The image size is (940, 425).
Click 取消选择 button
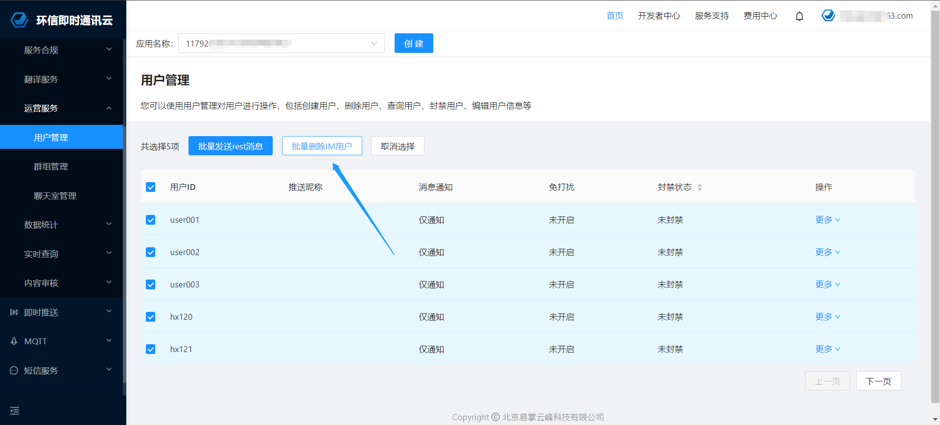tap(398, 146)
